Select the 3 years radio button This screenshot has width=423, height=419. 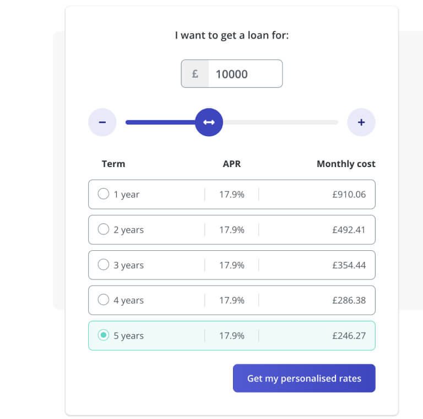[x=104, y=265]
